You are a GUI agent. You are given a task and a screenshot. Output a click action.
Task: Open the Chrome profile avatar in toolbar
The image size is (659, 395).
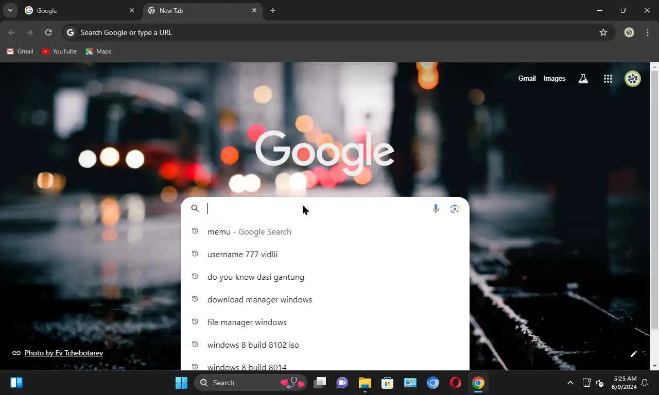[629, 32]
